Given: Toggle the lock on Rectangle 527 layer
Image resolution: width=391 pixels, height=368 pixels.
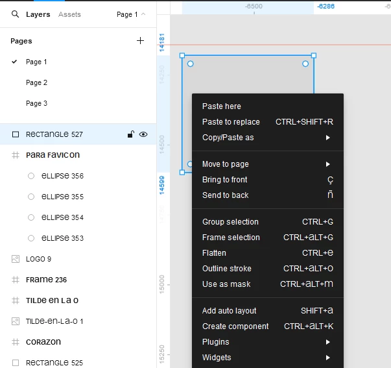Looking at the screenshot, I should pyautogui.click(x=131, y=134).
